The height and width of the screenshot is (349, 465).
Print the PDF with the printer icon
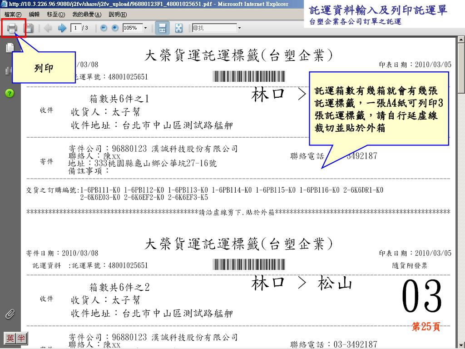point(12,28)
